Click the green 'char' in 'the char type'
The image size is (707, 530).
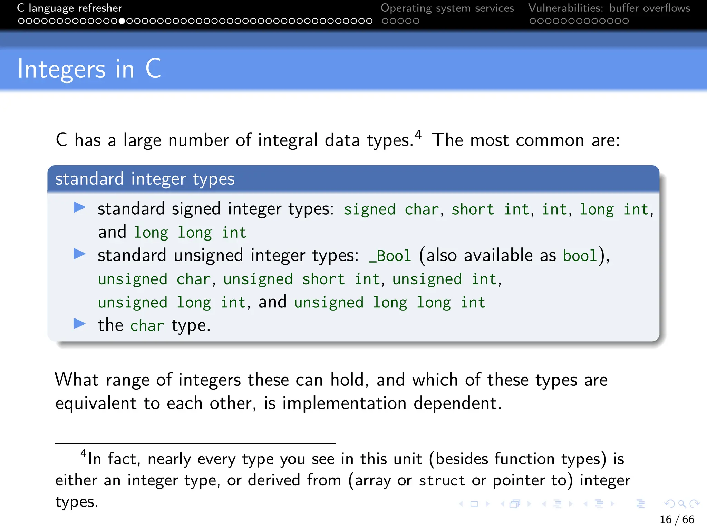coord(147,326)
